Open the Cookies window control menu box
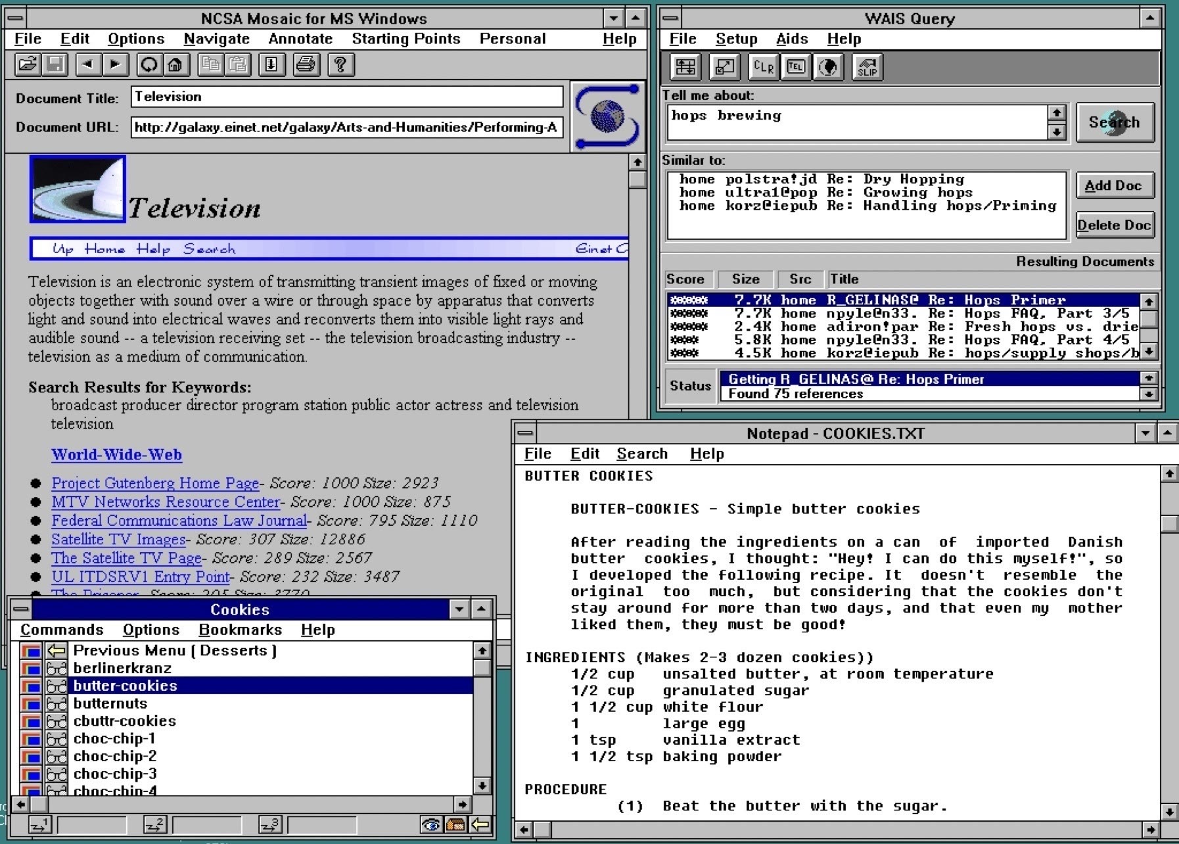 click(21, 609)
